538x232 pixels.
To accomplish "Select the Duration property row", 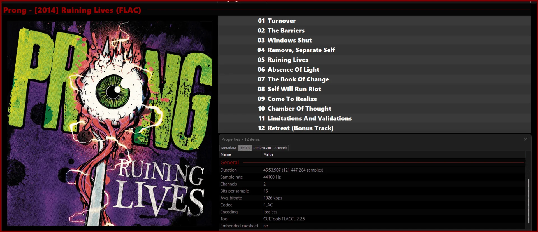I will click(372, 170).
